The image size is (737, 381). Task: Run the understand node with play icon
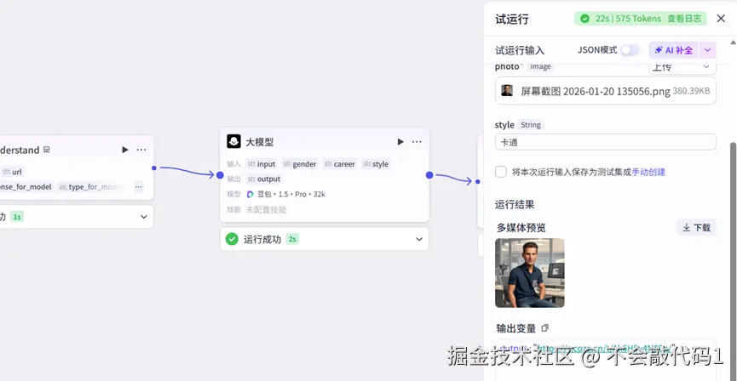pyautogui.click(x=125, y=150)
